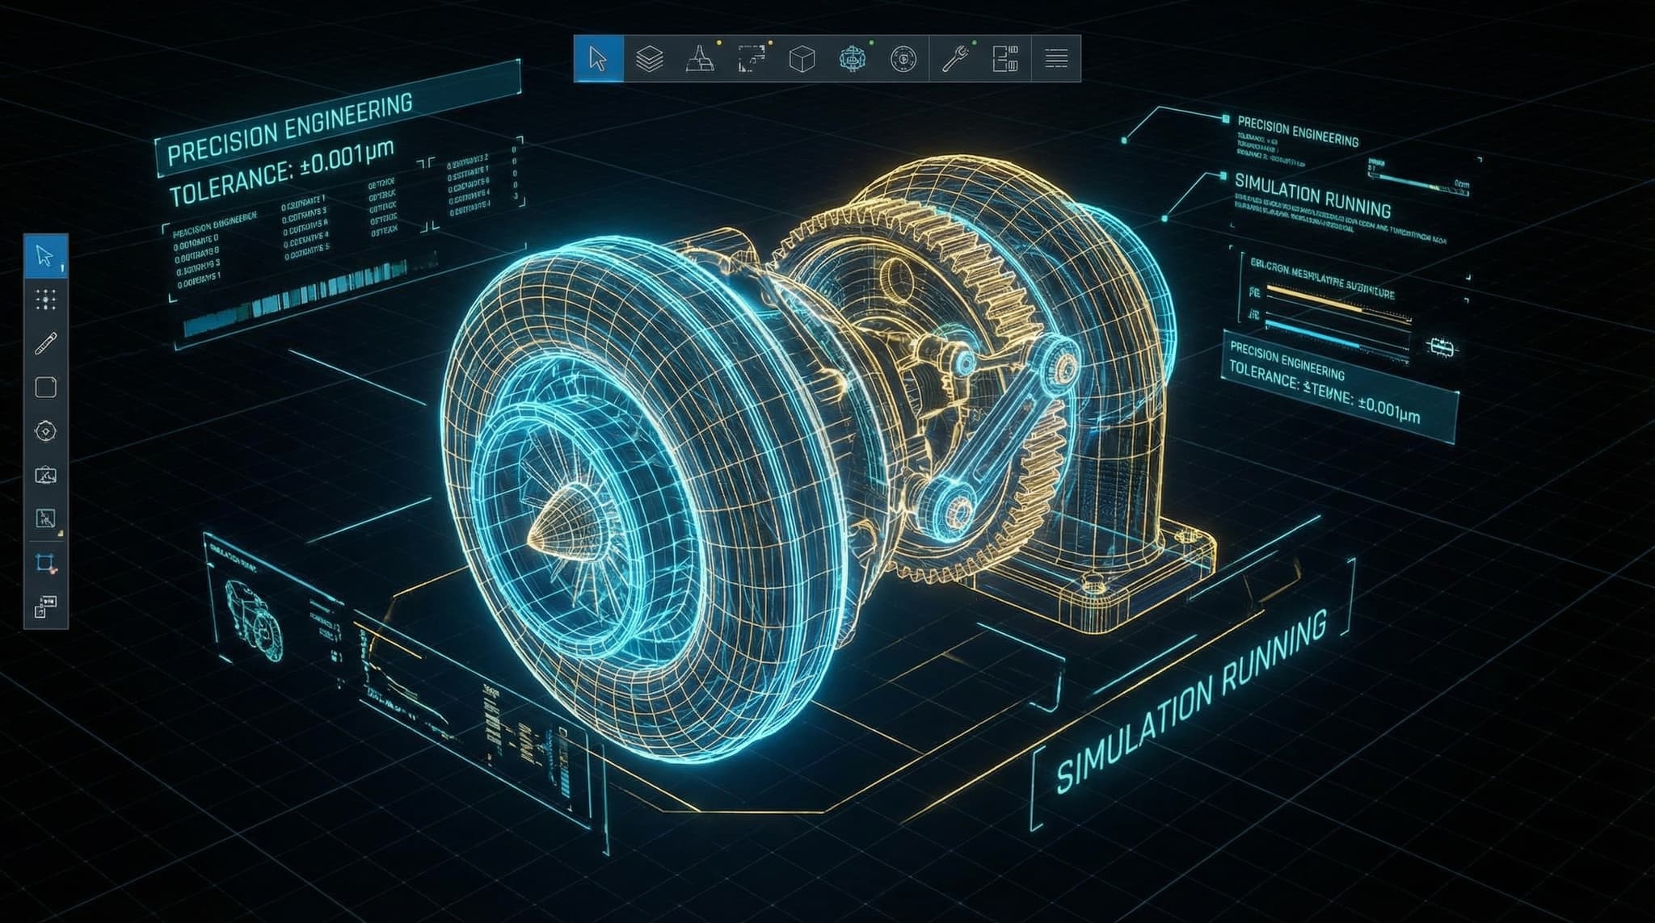Image resolution: width=1655 pixels, height=923 pixels.
Task: Select the blue bounding box transform tool
Action: pos(46,563)
